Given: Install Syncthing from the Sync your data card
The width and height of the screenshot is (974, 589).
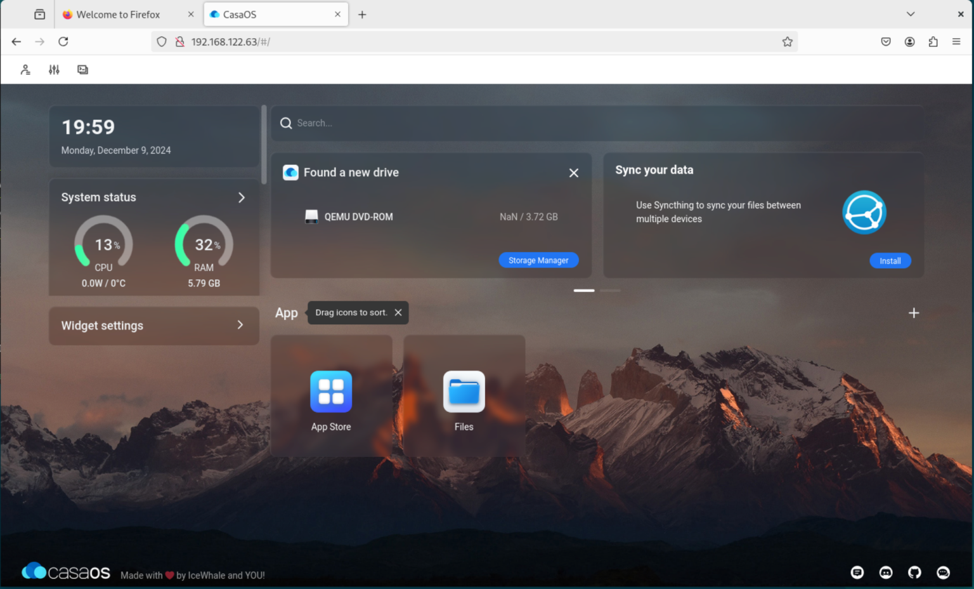Looking at the screenshot, I should pos(890,260).
